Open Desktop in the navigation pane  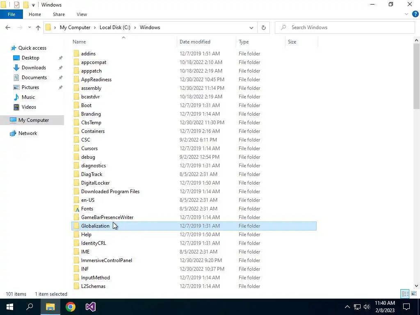pyautogui.click(x=30, y=58)
